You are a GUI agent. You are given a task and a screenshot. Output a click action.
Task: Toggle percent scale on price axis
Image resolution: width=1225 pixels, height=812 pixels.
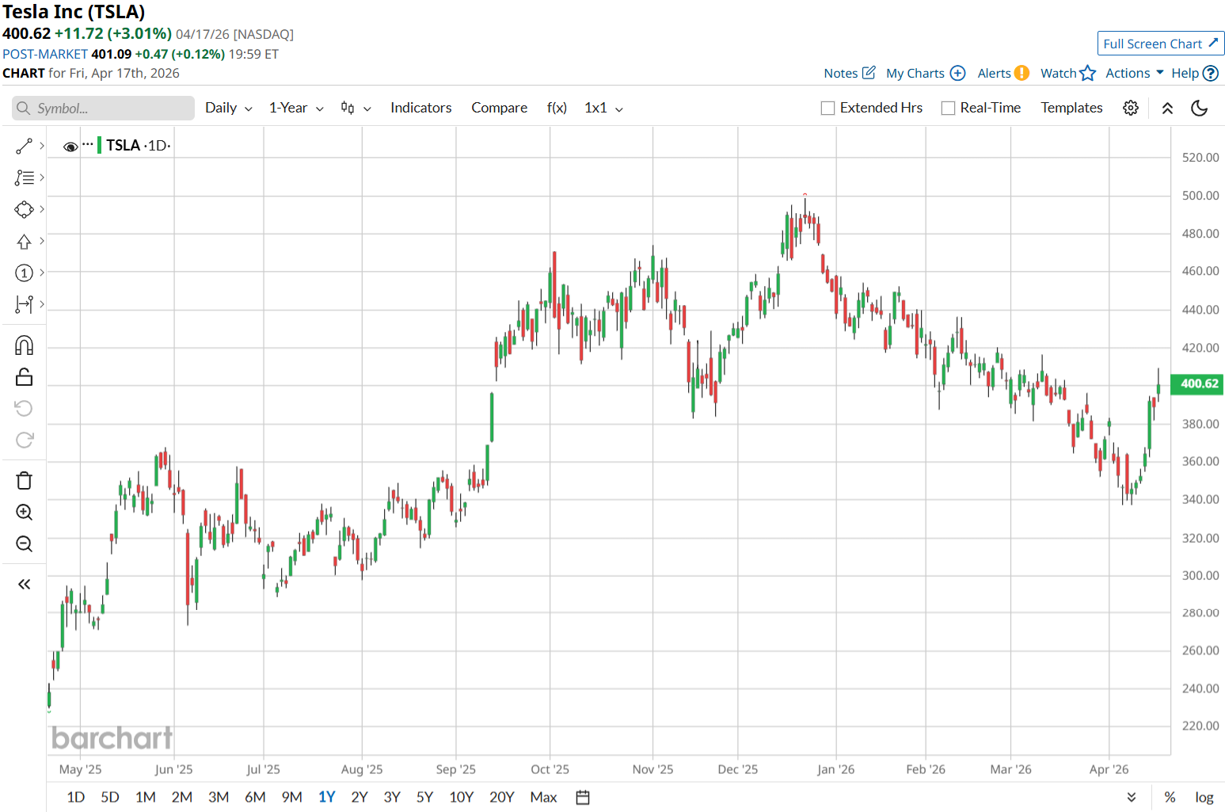click(x=1170, y=798)
